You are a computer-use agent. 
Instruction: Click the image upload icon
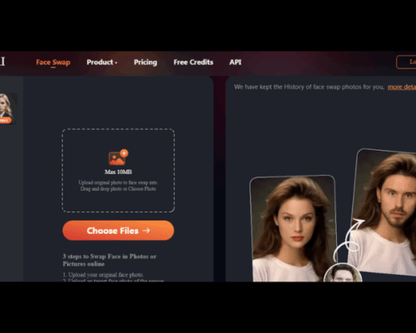point(118,157)
